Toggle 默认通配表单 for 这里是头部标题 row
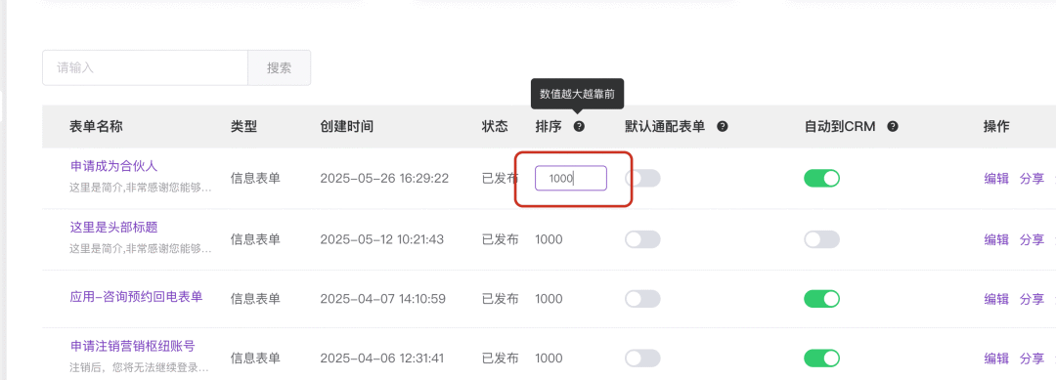The image size is (1056, 380). click(642, 239)
